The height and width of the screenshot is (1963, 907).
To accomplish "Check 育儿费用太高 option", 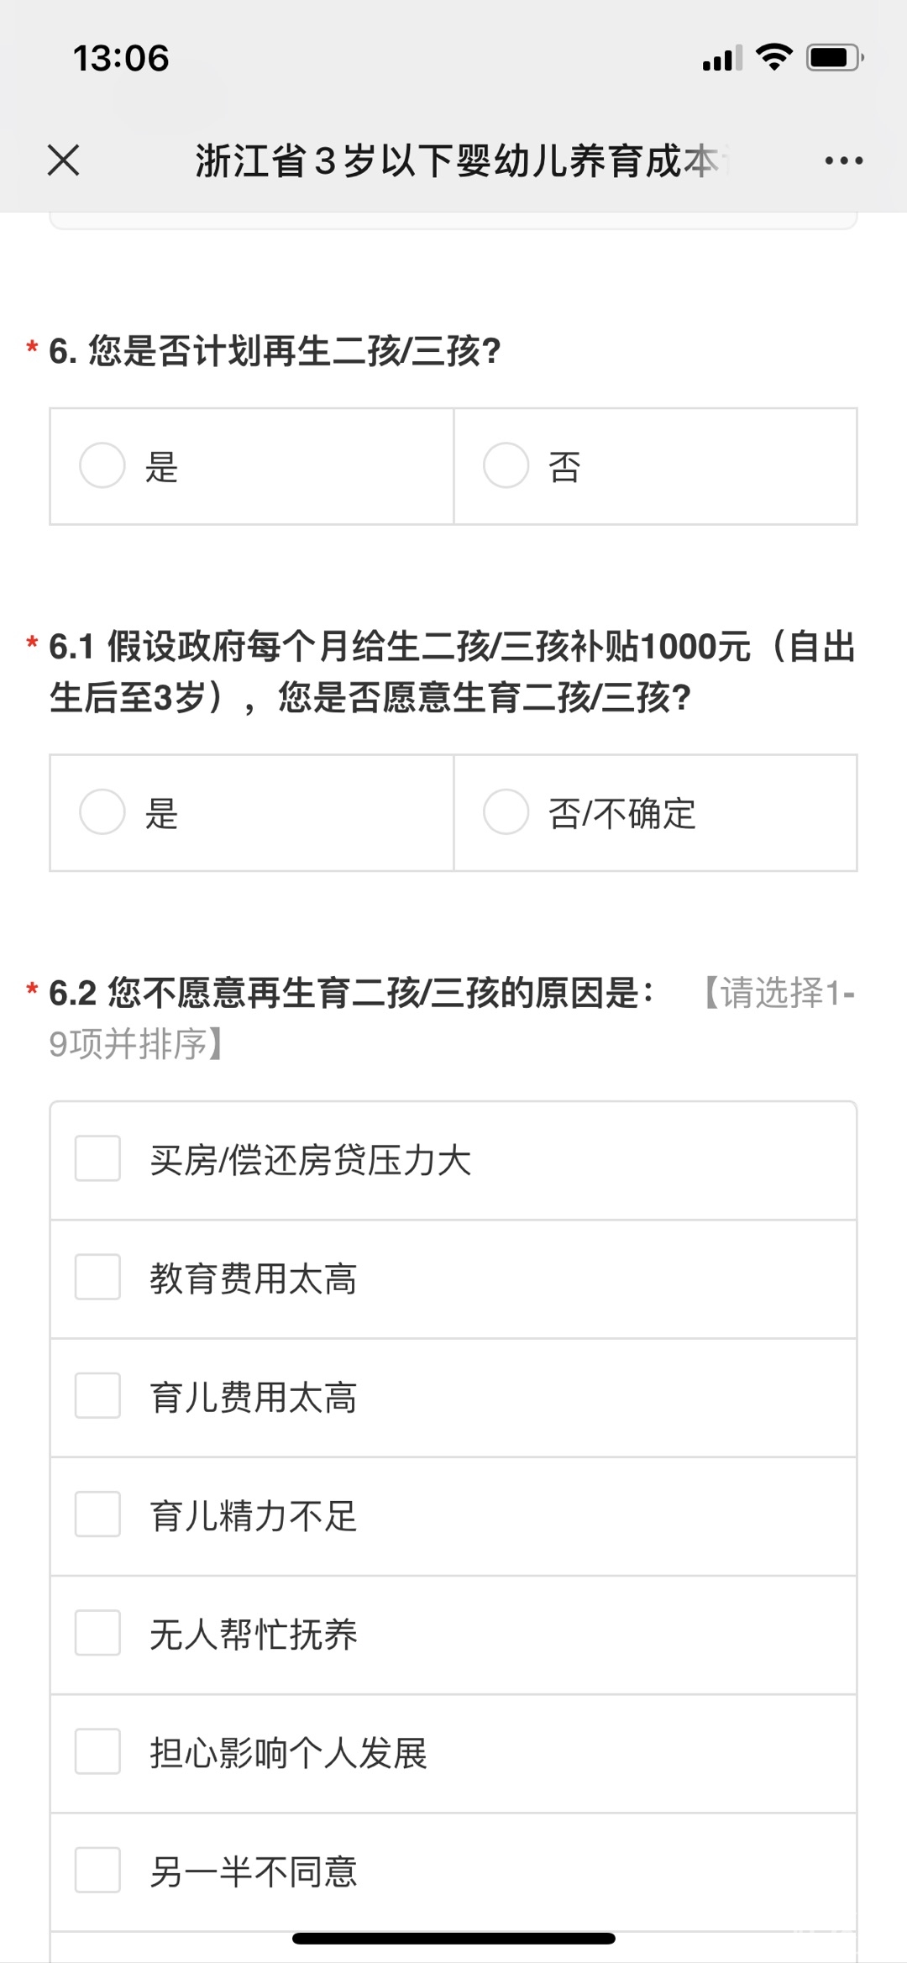I will click(x=98, y=1396).
